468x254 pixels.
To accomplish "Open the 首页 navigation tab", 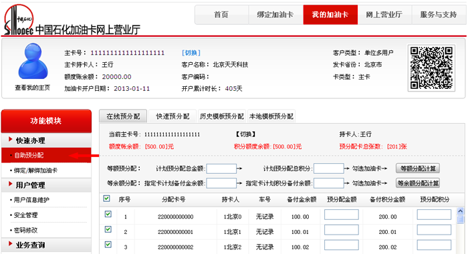I will click(221, 15).
